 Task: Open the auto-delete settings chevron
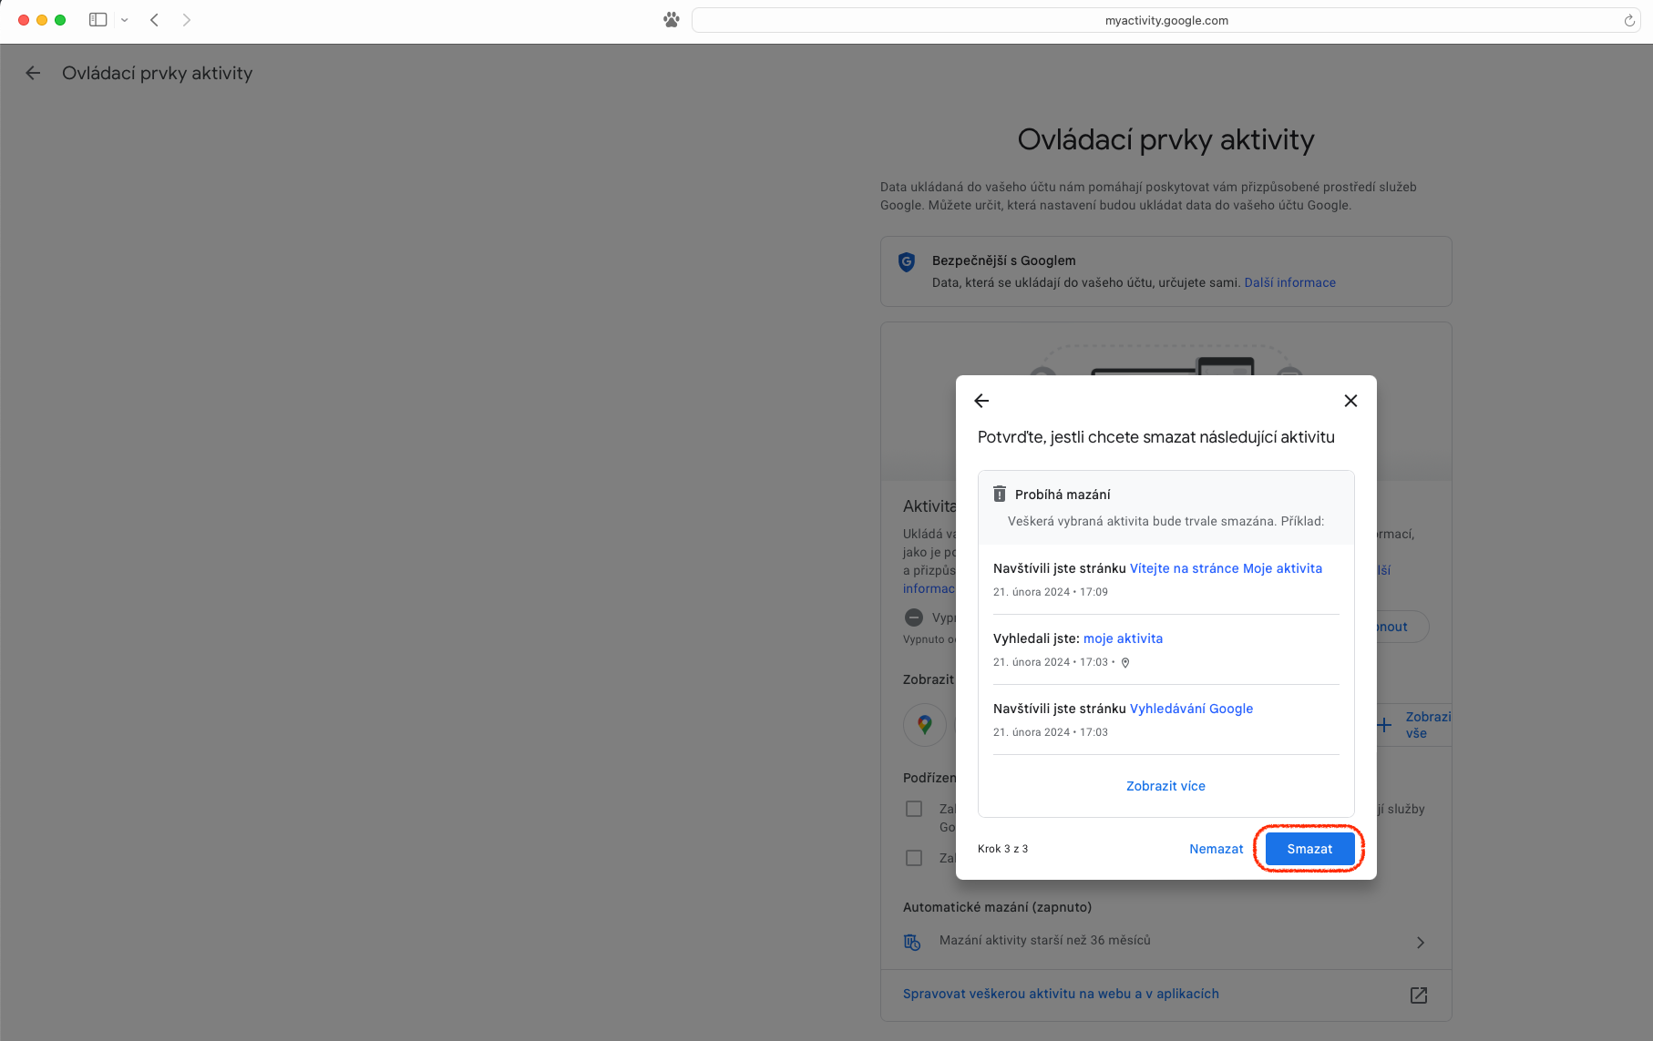tap(1420, 943)
